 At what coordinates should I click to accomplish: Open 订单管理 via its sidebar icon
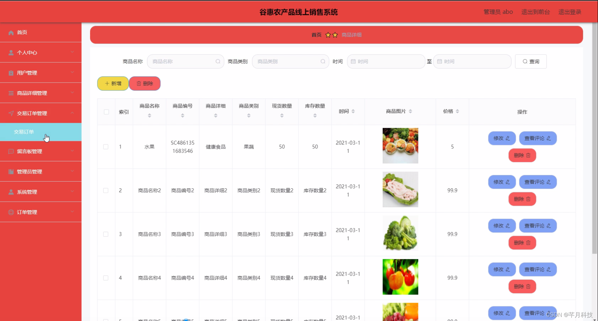point(11,212)
